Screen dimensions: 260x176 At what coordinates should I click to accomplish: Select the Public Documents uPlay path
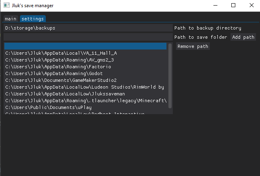[x=85, y=107]
